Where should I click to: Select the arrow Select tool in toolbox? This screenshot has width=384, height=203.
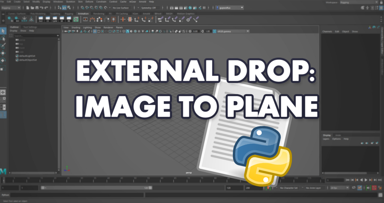click(3, 31)
